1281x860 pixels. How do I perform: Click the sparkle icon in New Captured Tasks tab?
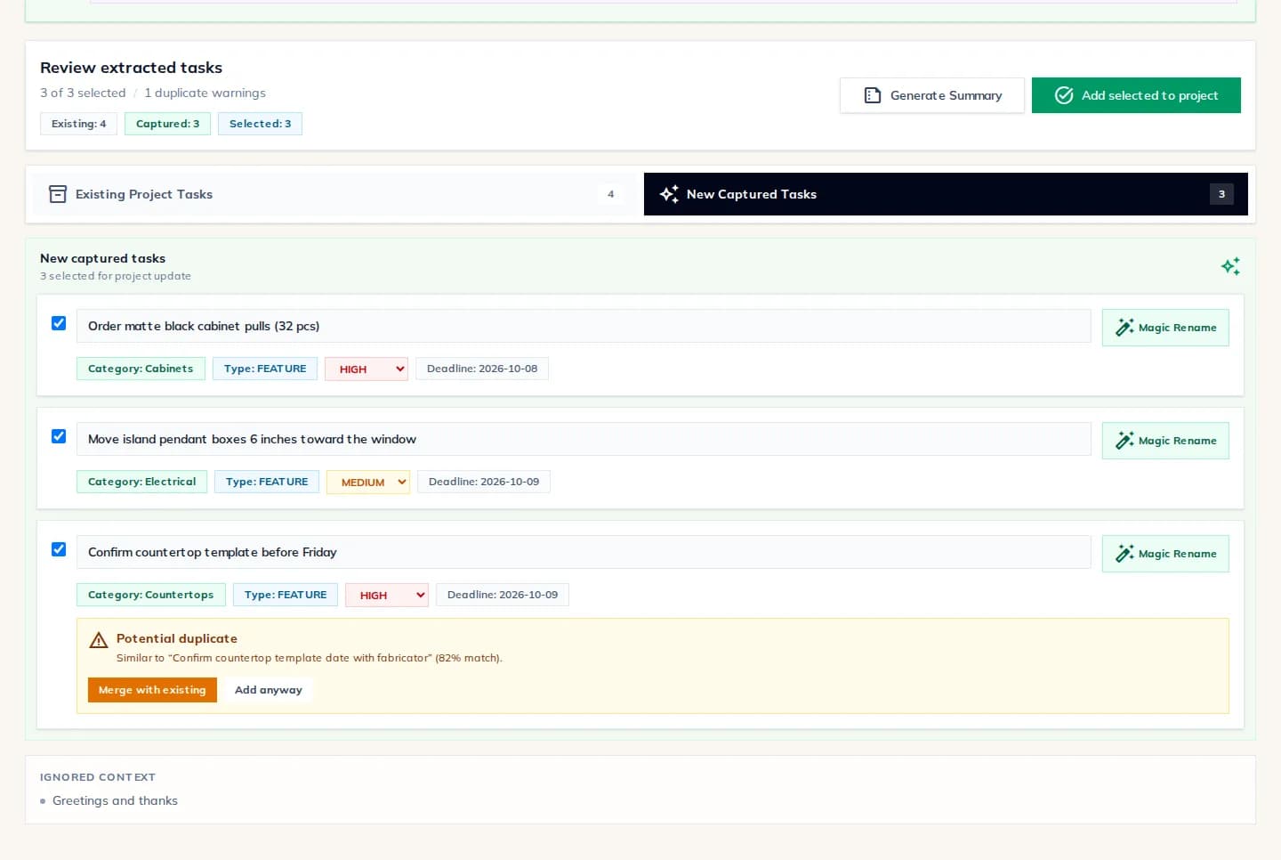669,194
